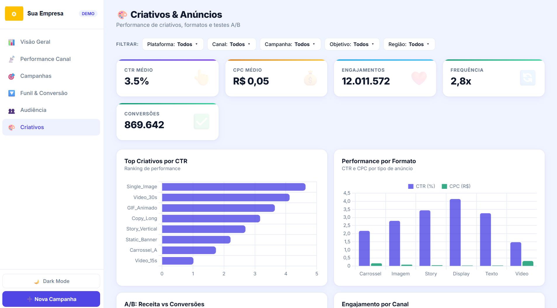
Task: Open the Plataforma filter dropdown
Action: [173, 44]
